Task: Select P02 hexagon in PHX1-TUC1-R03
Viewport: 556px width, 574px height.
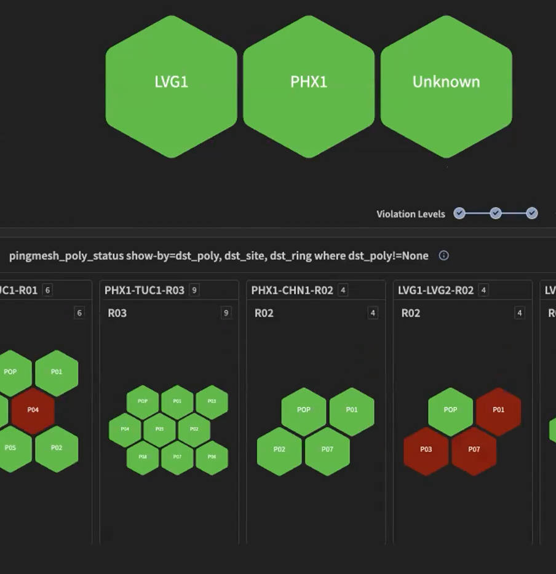Action: pyautogui.click(x=194, y=429)
